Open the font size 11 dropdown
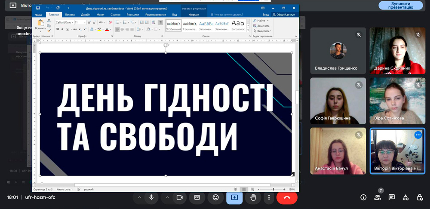 coord(85,22)
